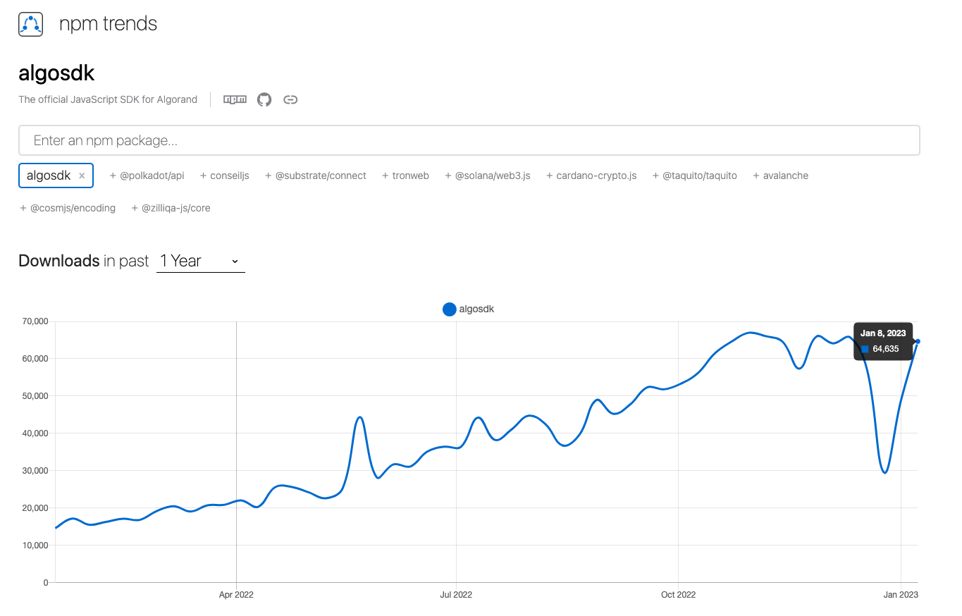Screen dimensions: 962x616
Task: Focus the Enter an npm package field
Action: point(469,140)
